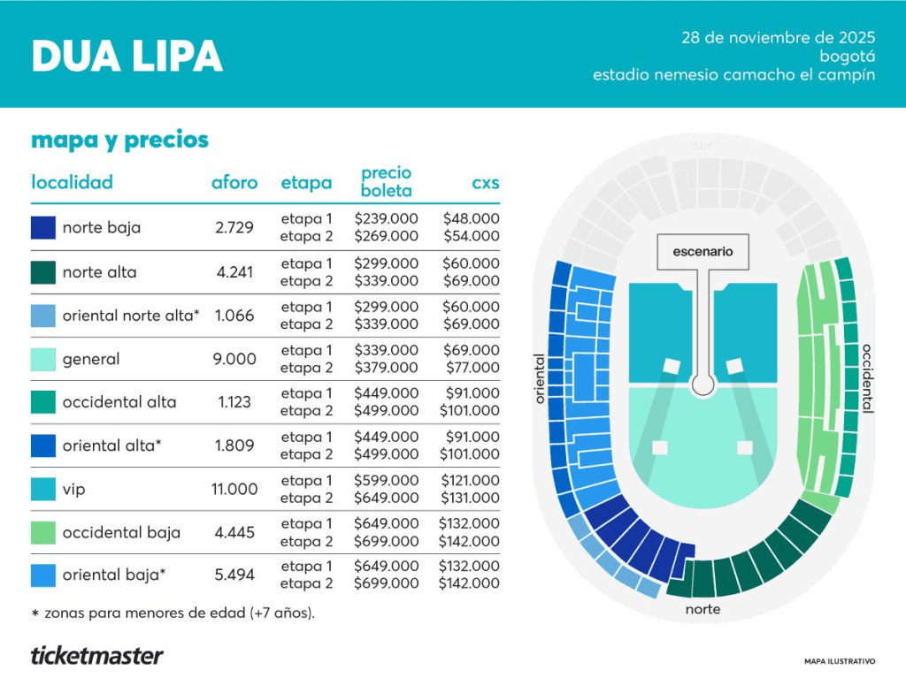906x693 pixels.
Task: Click the circular stage runway end
Action: pos(703,385)
